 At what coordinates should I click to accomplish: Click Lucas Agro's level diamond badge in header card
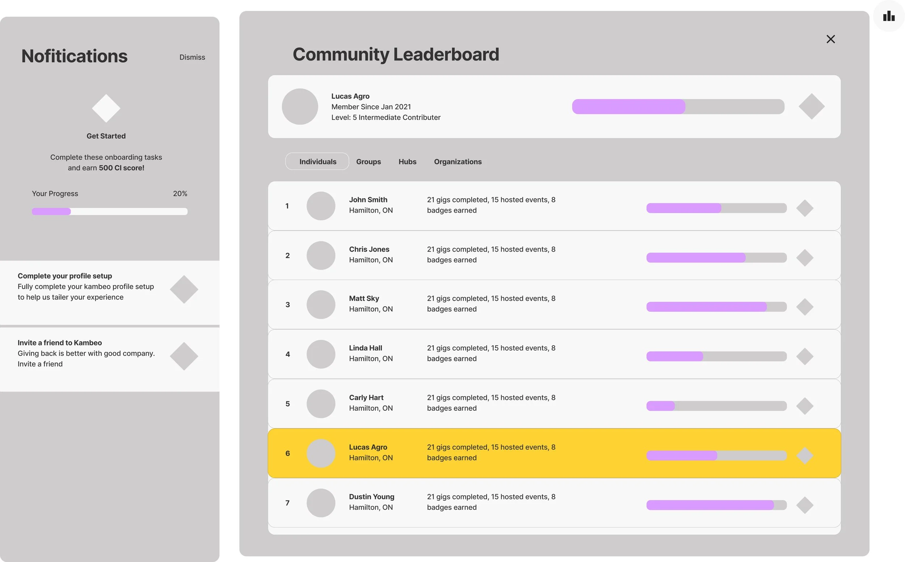811,106
